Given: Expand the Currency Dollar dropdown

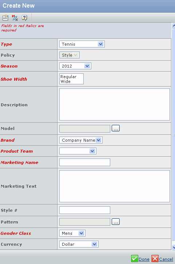Looking at the screenshot, I should coord(79,244).
